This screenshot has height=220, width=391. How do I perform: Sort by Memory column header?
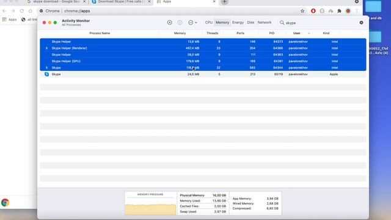180,33
